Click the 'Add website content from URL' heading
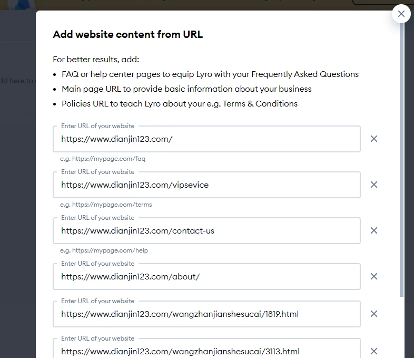This screenshot has width=414, height=358. [128, 34]
